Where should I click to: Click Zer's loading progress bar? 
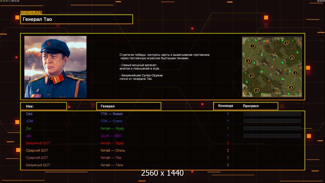pos(272,128)
